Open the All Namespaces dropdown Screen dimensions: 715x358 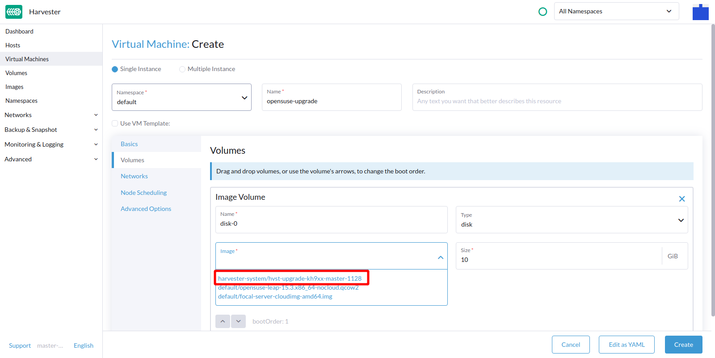(x=616, y=11)
